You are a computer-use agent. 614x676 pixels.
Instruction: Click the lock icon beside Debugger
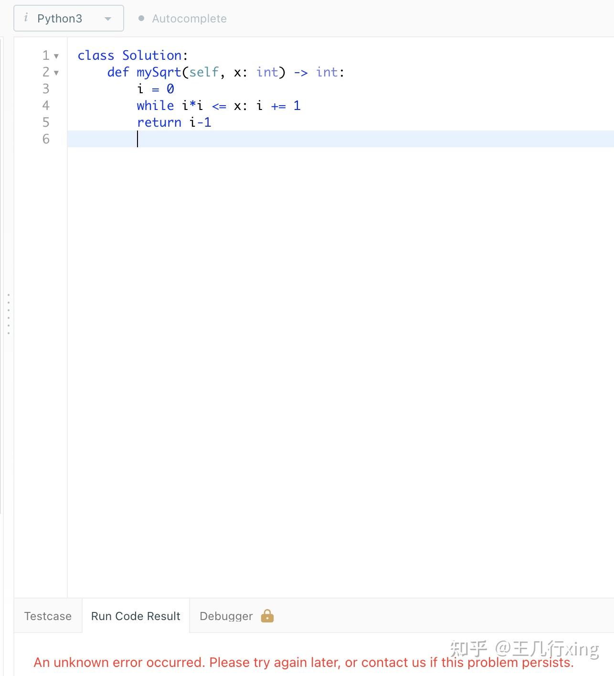point(267,616)
